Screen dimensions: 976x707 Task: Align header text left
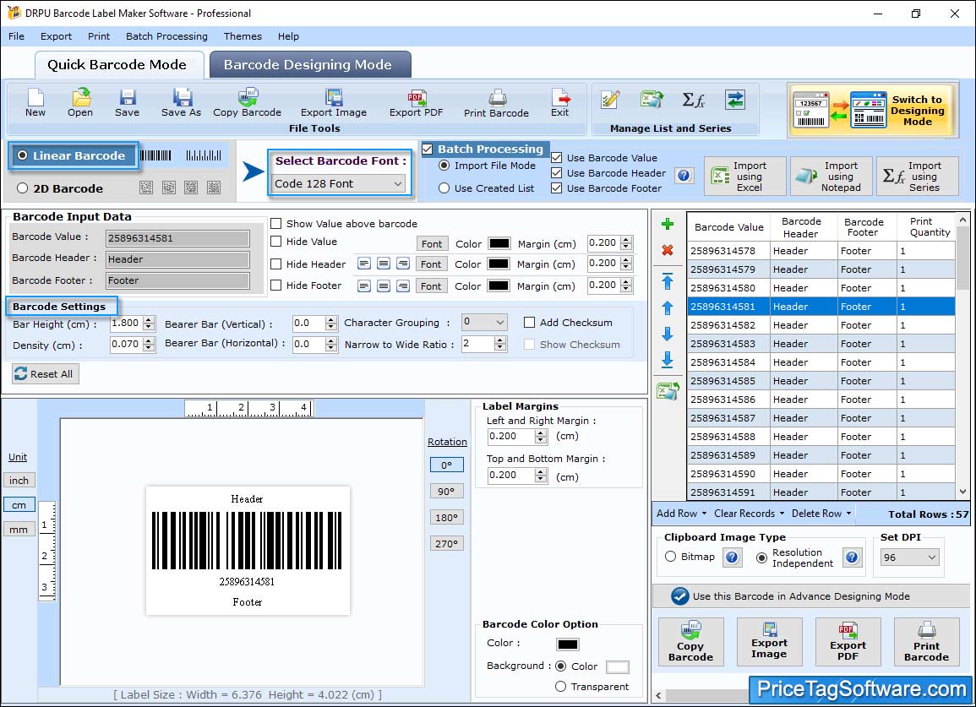tap(364, 264)
